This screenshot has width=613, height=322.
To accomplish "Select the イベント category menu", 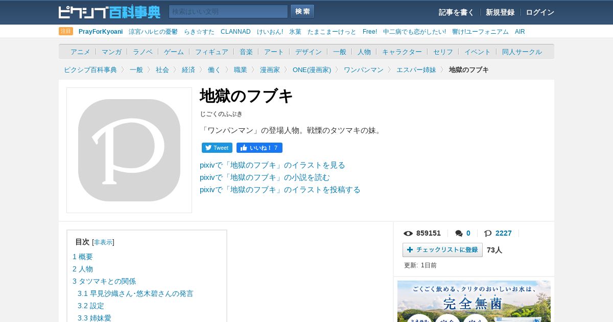I will [x=478, y=52].
